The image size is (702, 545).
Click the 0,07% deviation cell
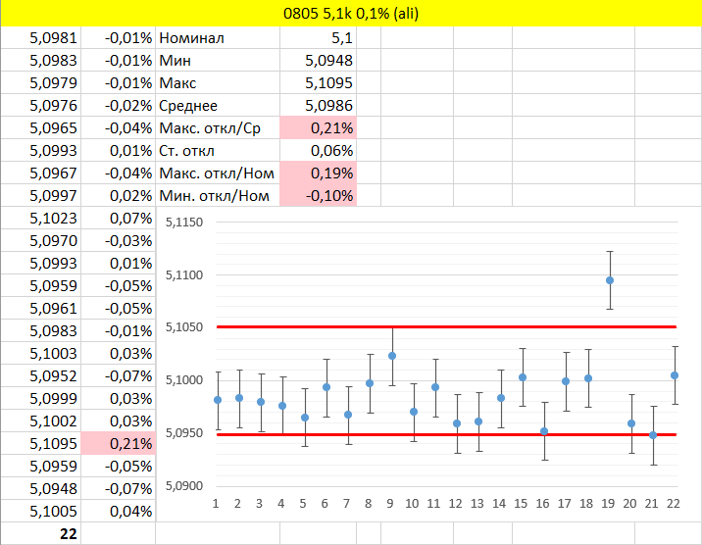click(119, 218)
